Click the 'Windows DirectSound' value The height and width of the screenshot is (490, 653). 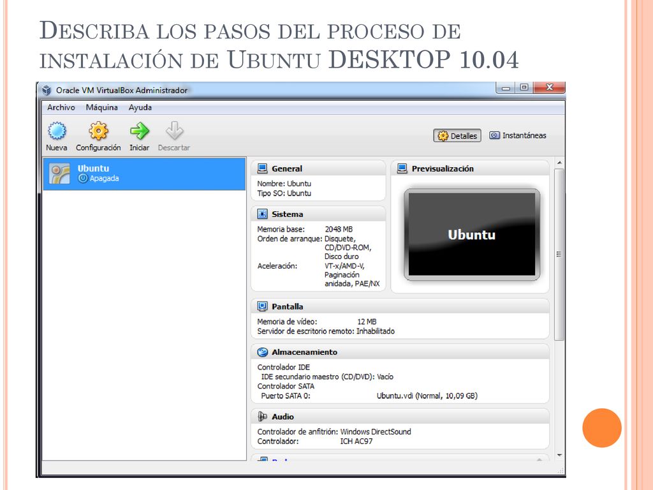point(376,432)
